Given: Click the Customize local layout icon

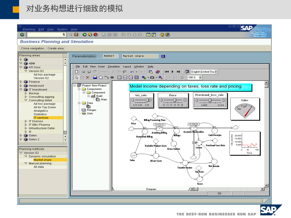Looking at the screenshot, I should click(x=168, y=35).
